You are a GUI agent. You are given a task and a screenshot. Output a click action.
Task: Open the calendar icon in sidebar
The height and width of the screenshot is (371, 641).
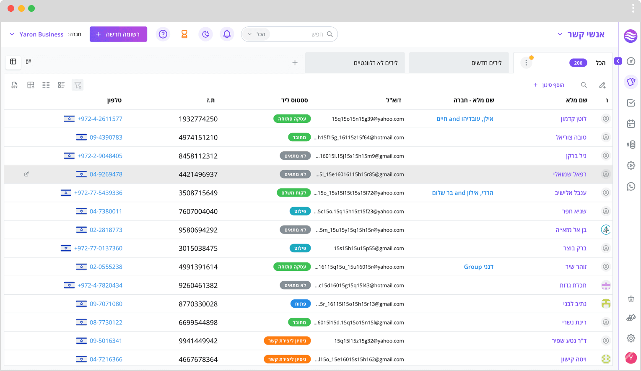click(x=631, y=124)
